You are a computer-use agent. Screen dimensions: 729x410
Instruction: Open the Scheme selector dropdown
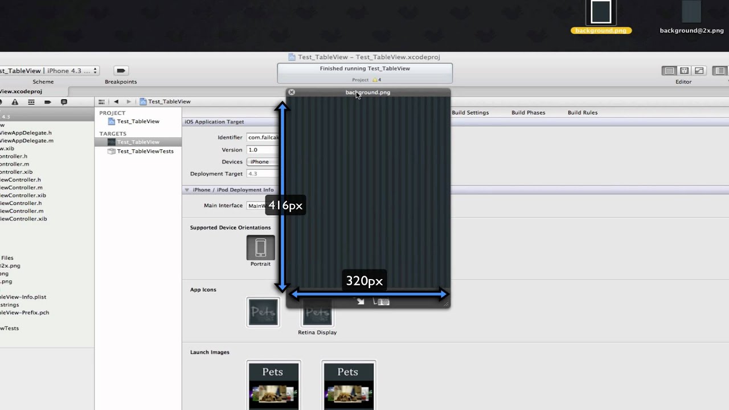coord(49,71)
